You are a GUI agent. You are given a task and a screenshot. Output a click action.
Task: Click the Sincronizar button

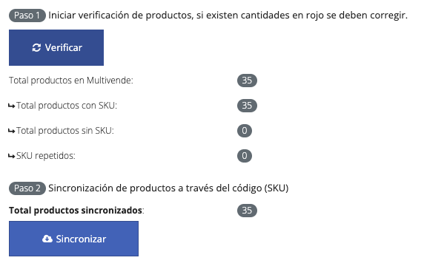73,239
